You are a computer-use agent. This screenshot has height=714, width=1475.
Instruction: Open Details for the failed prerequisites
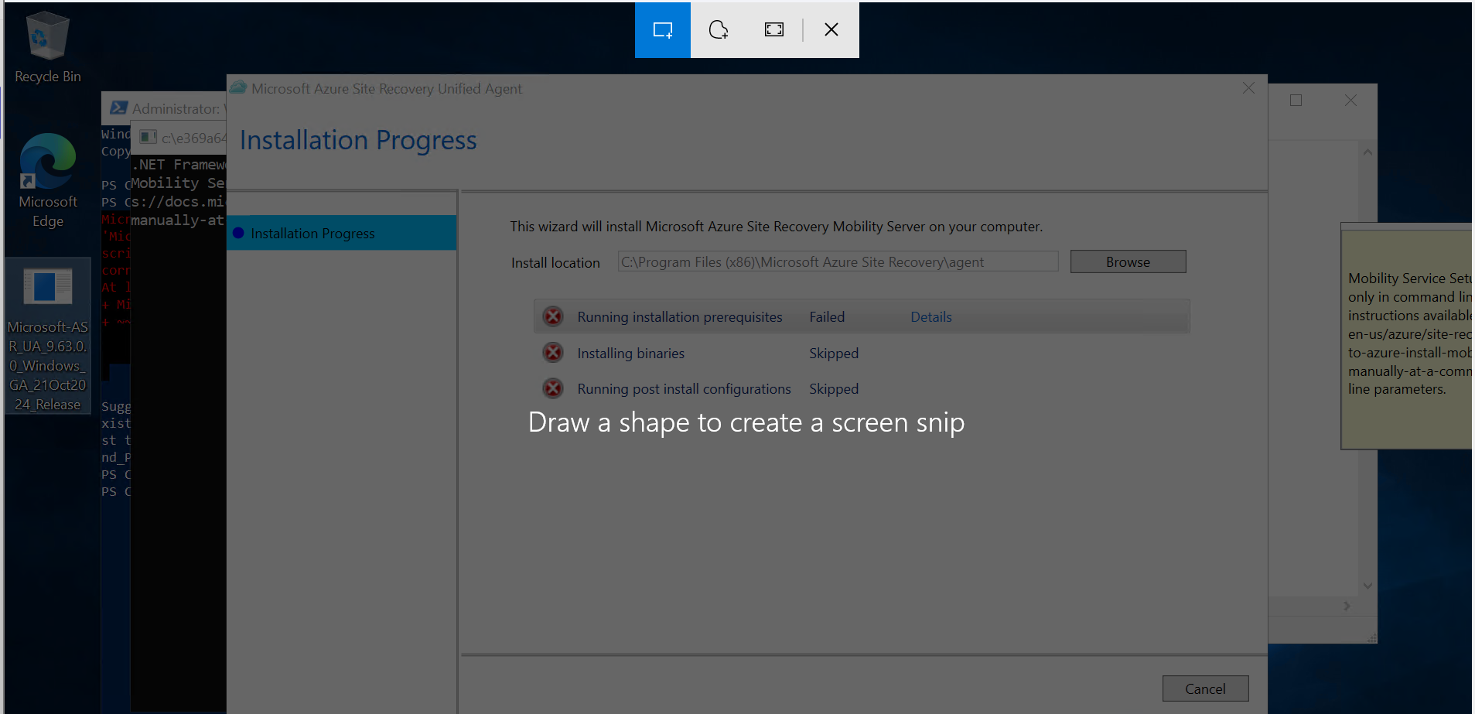click(x=931, y=317)
